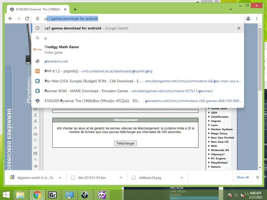The height and width of the screenshot is (200, 267).
Task: Open the Windows Start button
Action: [x=6, y=195]
